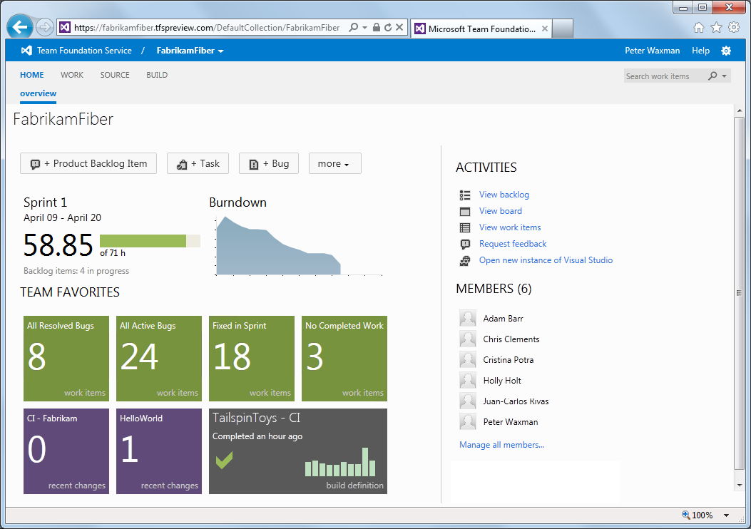Image resolution: width=751 pixels, height=529 pixels.
Task: Click the security padlock icon in address bar
Action: point(377,27)
